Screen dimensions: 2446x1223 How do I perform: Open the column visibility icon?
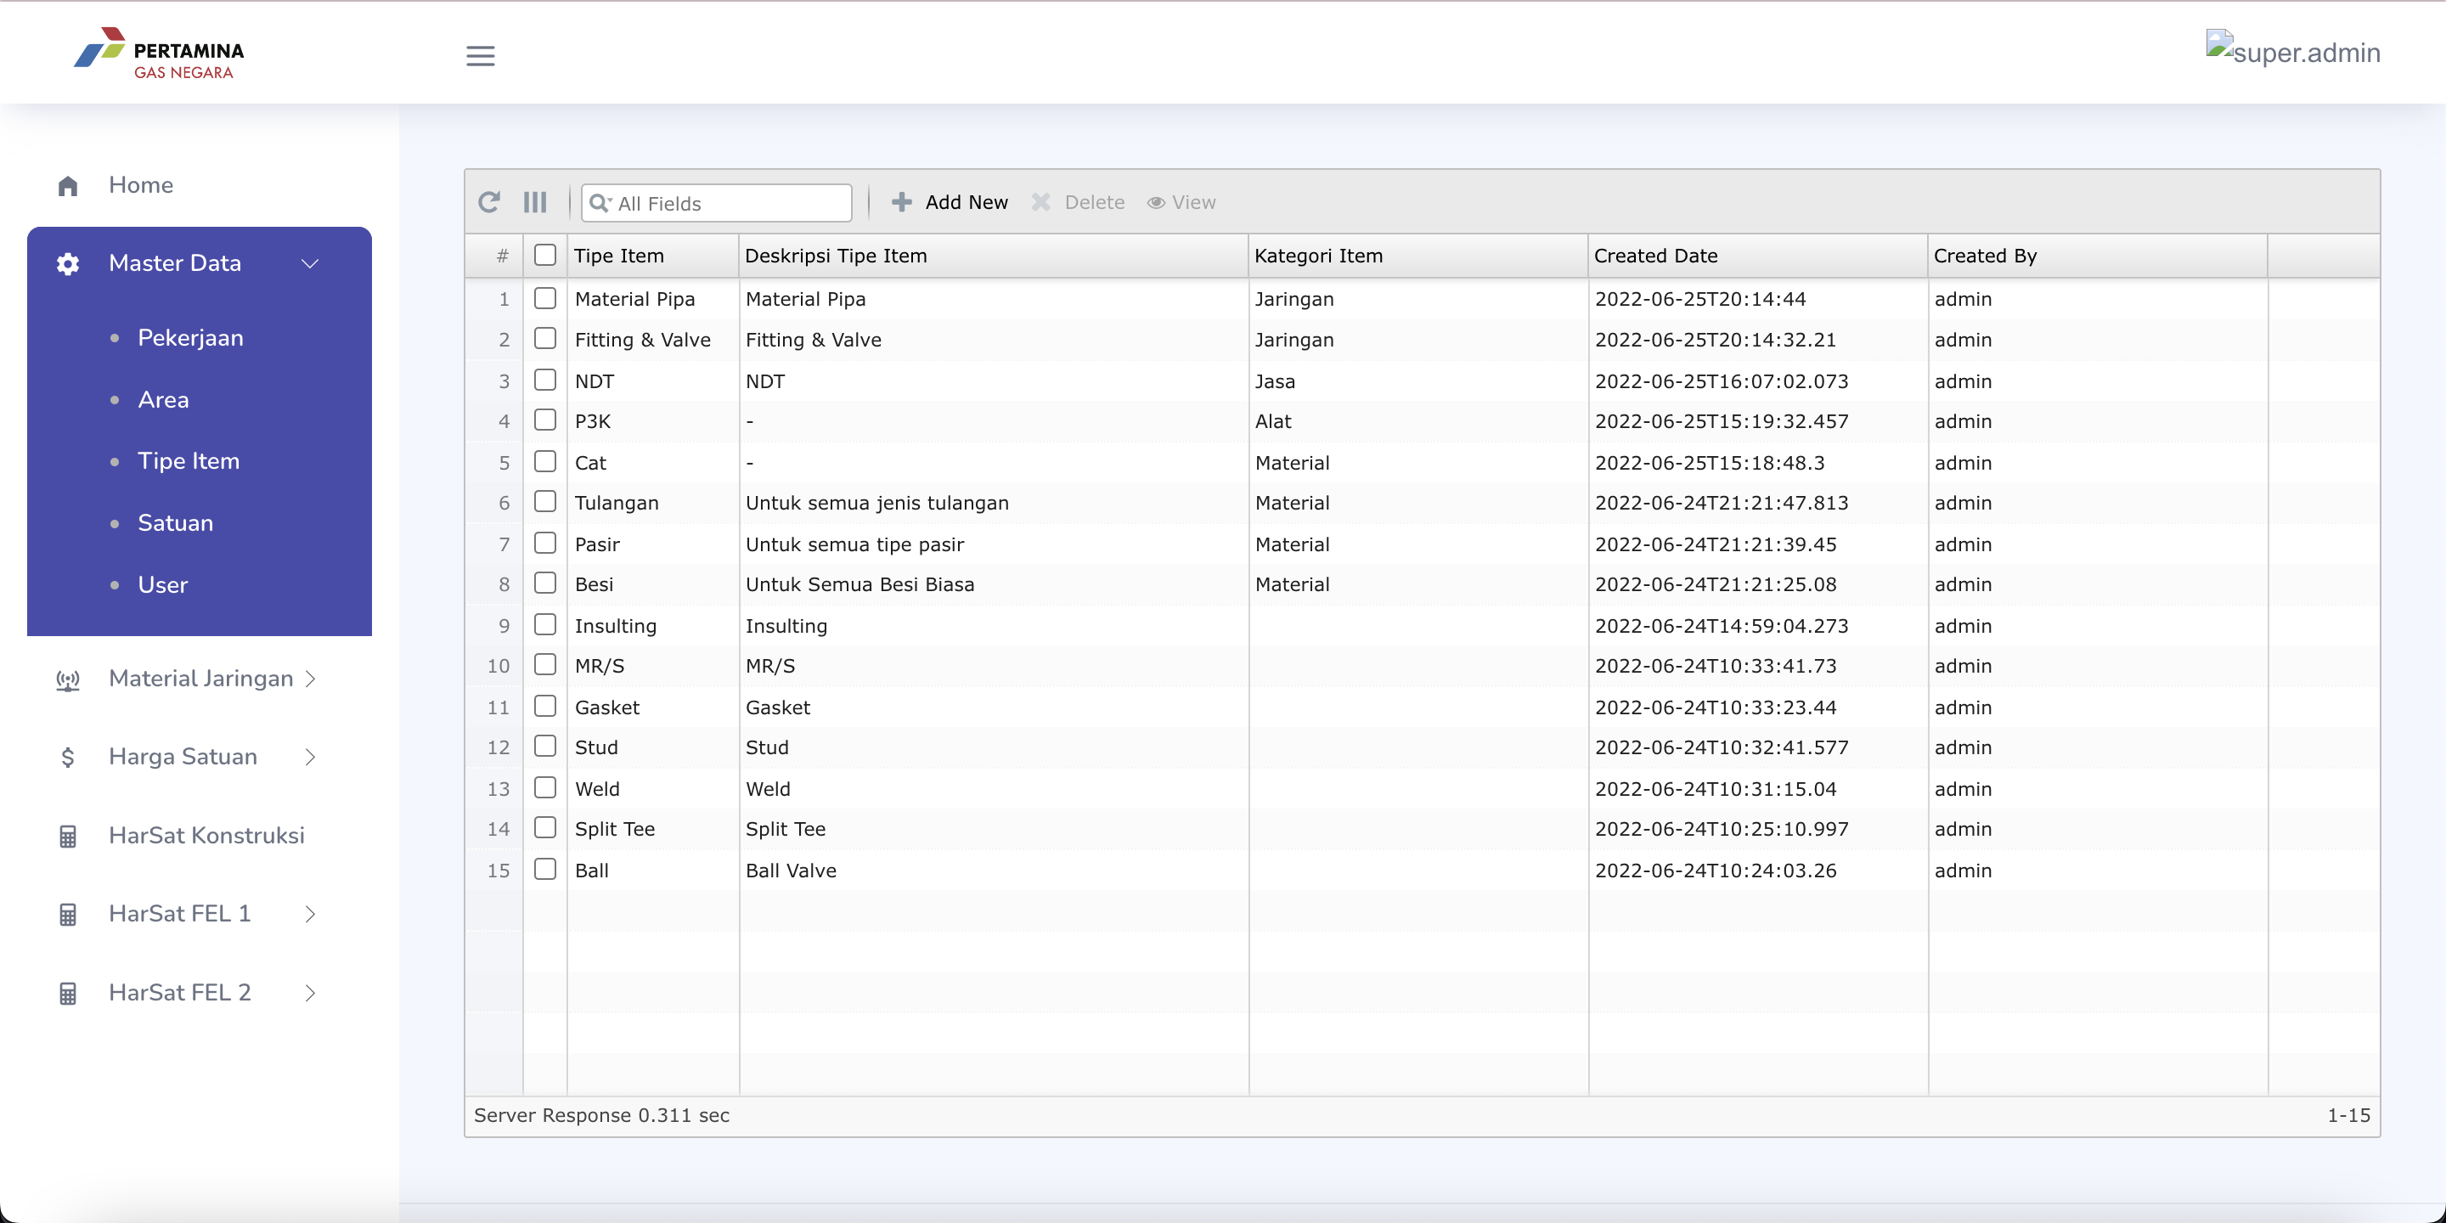536,202
